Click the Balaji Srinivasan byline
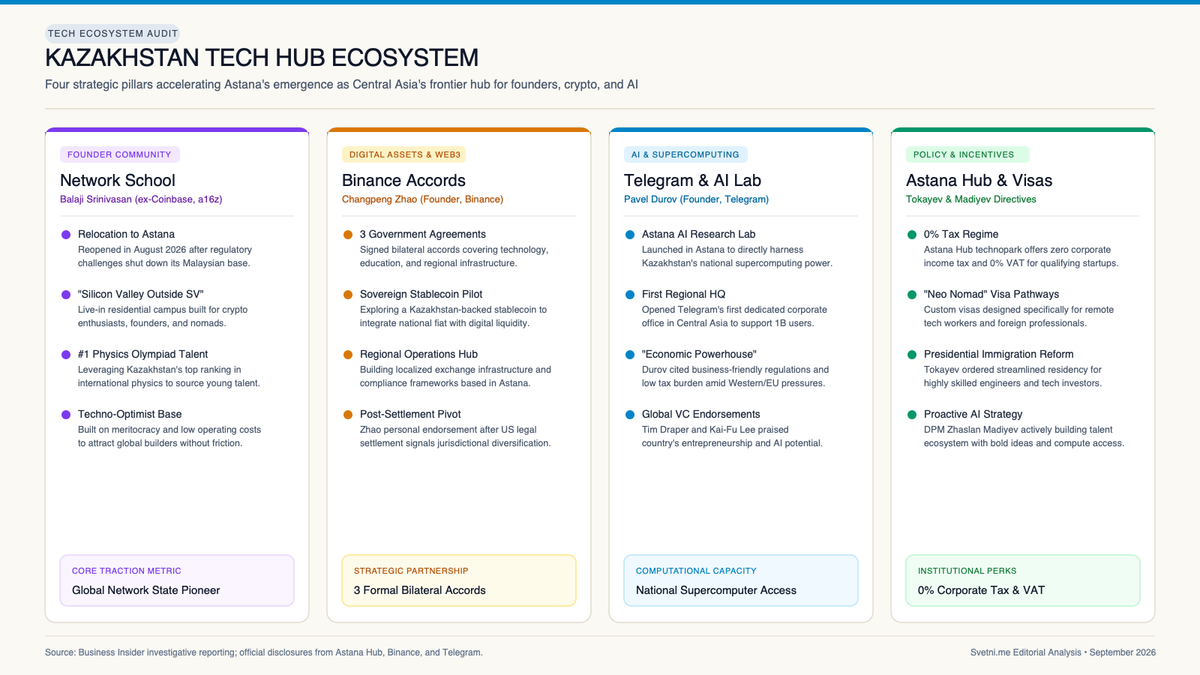Viewport: 1200px width, 675px height. (x=141, y=199)
